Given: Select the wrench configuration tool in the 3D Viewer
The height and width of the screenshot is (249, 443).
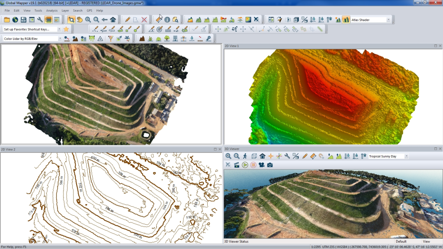Looking at the screenshot, I should (286, 156).
